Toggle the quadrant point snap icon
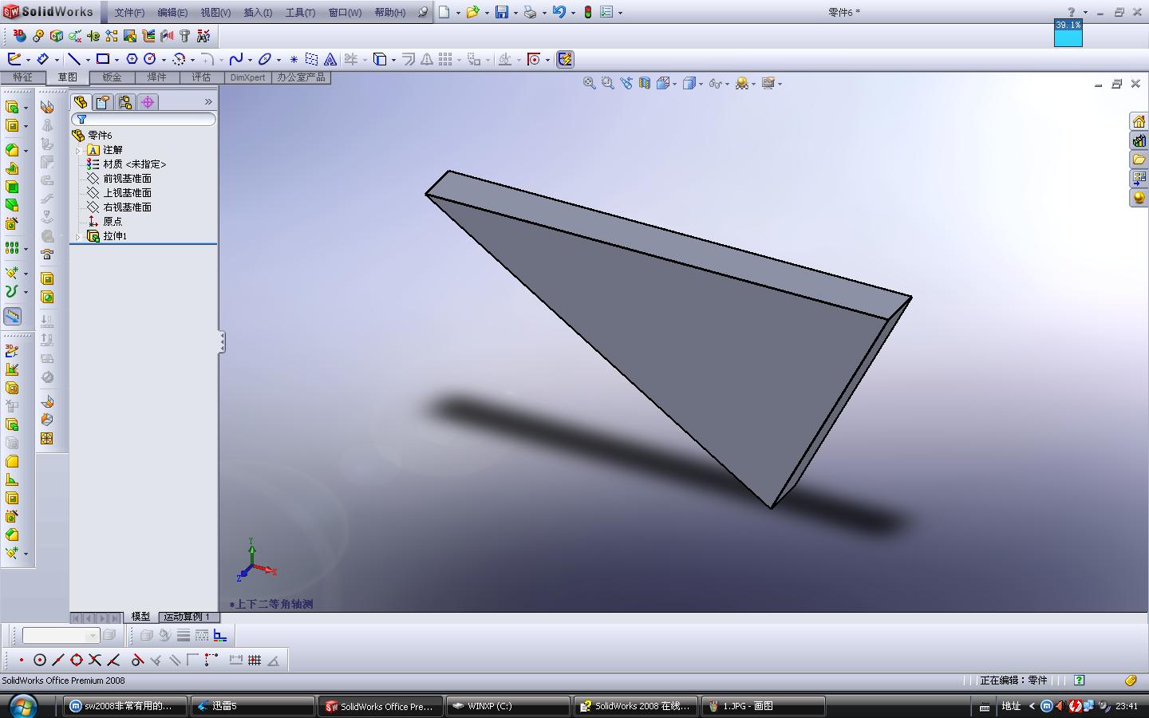This screenshot has width=1149, height=718. coord(77,660)
